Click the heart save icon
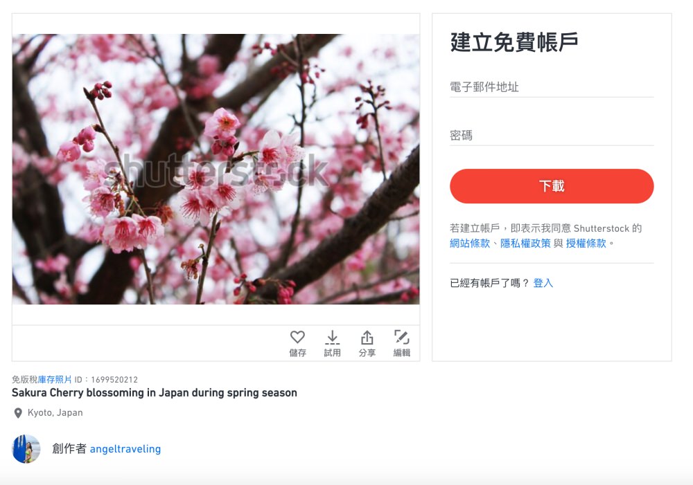This screenshot has width=693, height=485. pos(297,337)
